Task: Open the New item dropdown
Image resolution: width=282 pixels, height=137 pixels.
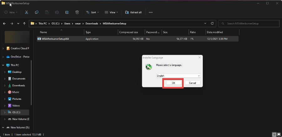Action: pos(11,13)
